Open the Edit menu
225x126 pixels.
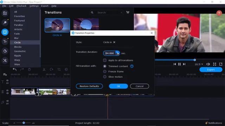tap(11, 6)
